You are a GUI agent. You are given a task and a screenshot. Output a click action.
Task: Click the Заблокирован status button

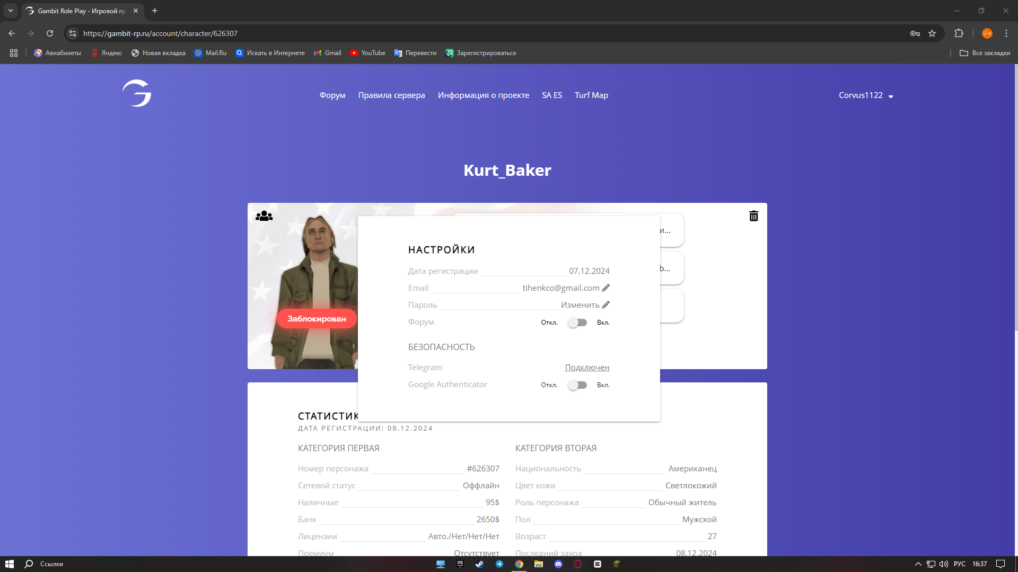tap(317, 318)
